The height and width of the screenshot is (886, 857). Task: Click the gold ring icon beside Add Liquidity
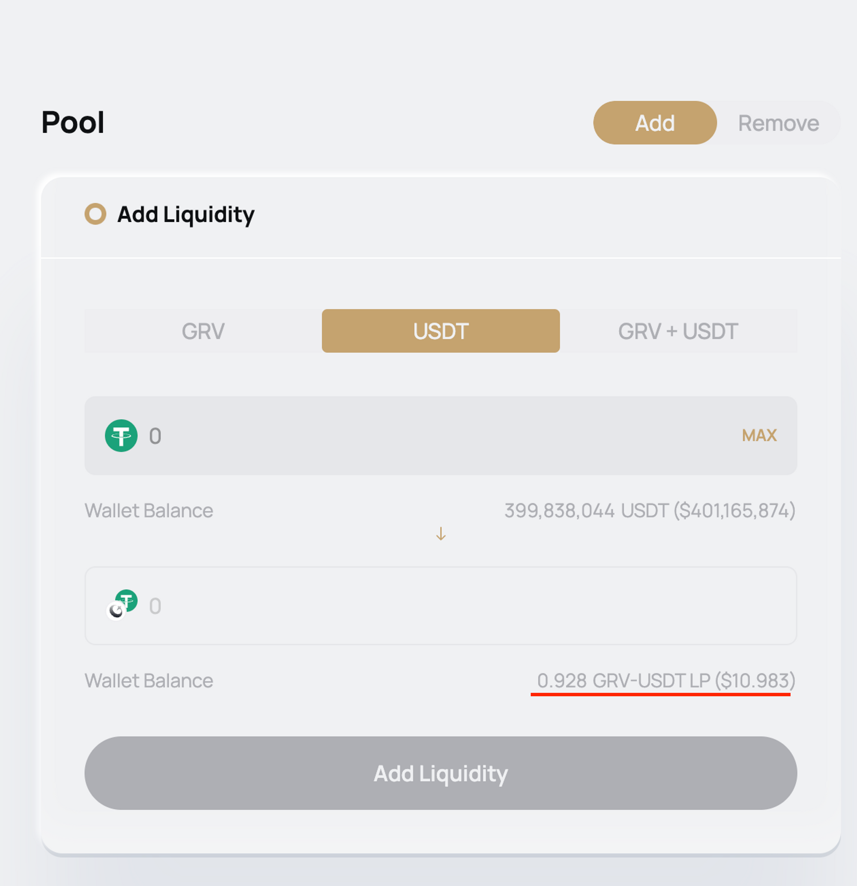(96, 214)
